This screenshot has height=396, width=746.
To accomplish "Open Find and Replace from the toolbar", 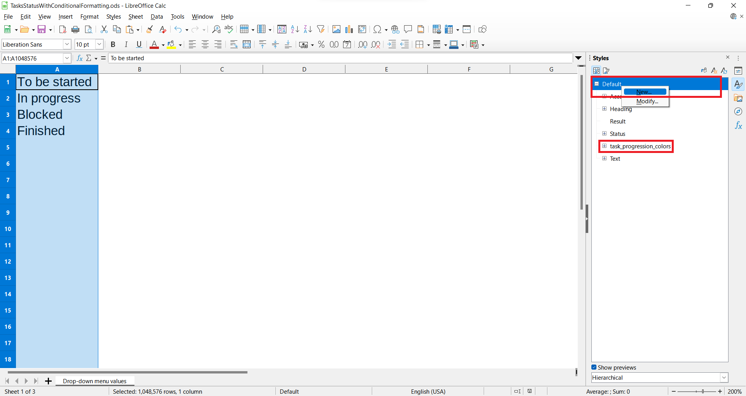I will [x=216, y=30].
